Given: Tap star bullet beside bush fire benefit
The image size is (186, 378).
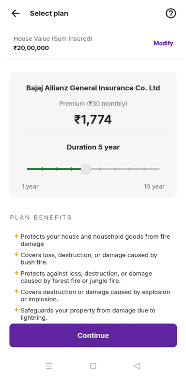Looking at the screenshot, I should 16,254.
